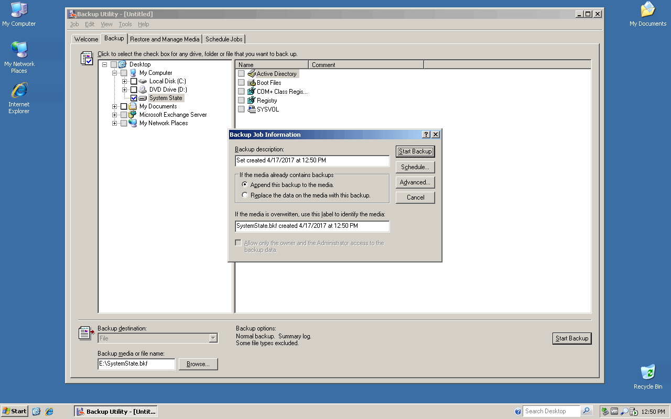Select the Active Directory item icon
The image size is (671, 419).
252,74
